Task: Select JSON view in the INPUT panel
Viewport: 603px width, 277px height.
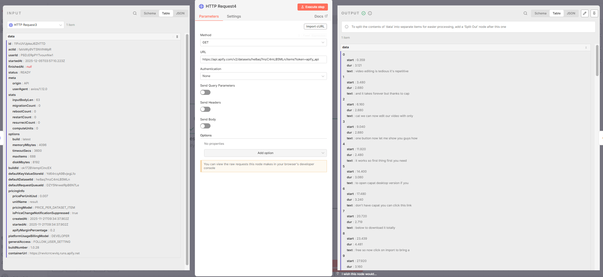Action: coord(180,13)
